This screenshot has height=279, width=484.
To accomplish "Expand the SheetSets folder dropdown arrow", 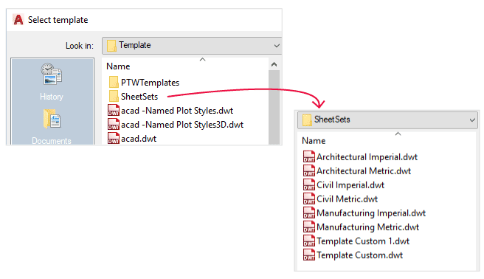I will (472, 120).
